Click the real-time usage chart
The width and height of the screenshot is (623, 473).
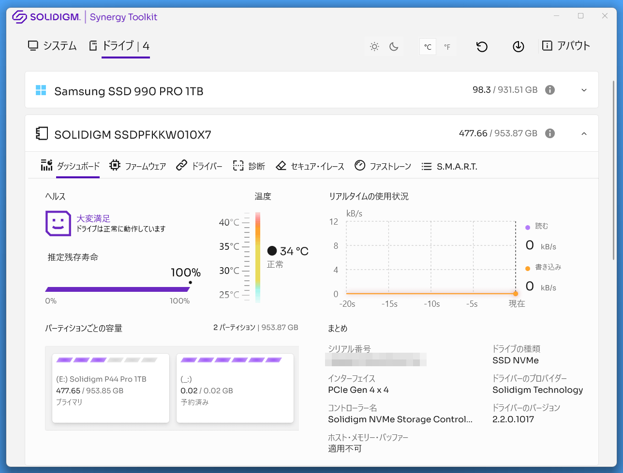click(431, 258)
